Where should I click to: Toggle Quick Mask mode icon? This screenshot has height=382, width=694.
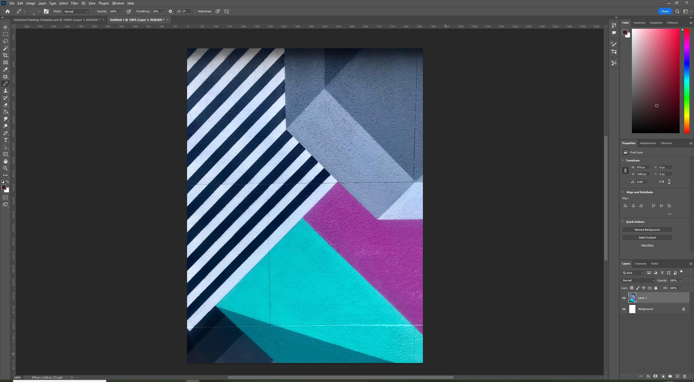(5, 198)
